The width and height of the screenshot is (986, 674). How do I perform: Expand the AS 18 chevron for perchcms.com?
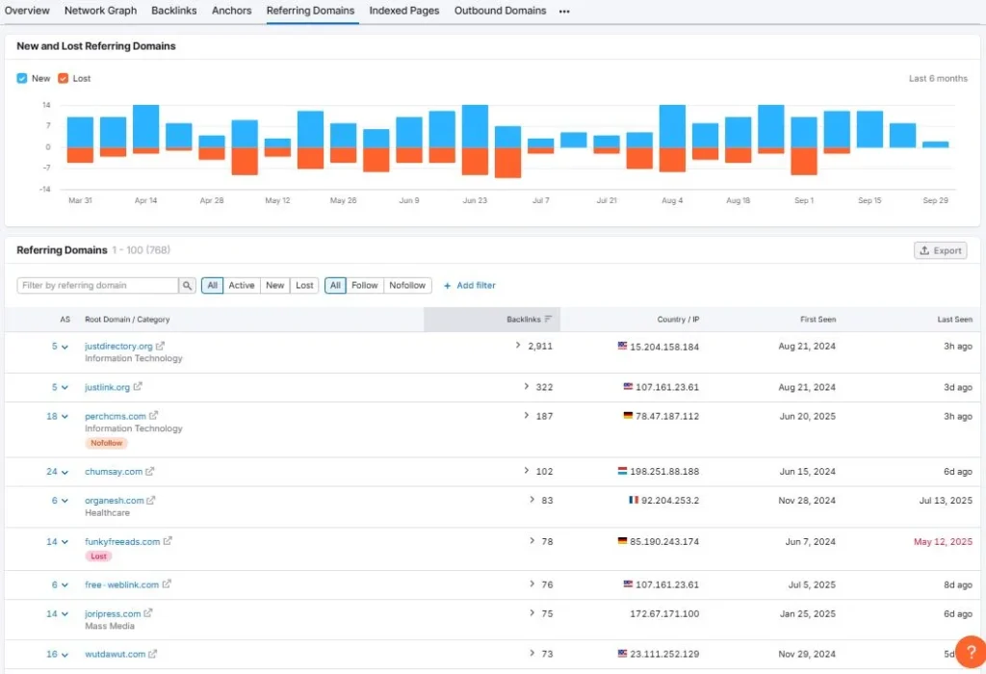click(x=65, y=417)
